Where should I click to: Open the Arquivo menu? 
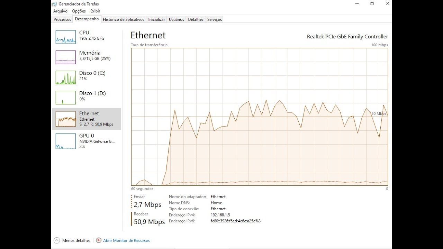pyautogui.click(x=60, y=11)
